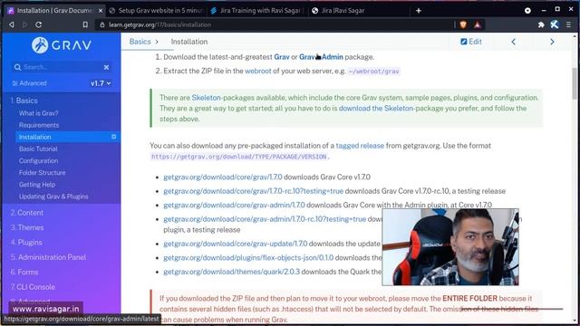Screen dimensions: 580x326
Task: Open What is Grav? sidebar page
Action: pos(38,113)
